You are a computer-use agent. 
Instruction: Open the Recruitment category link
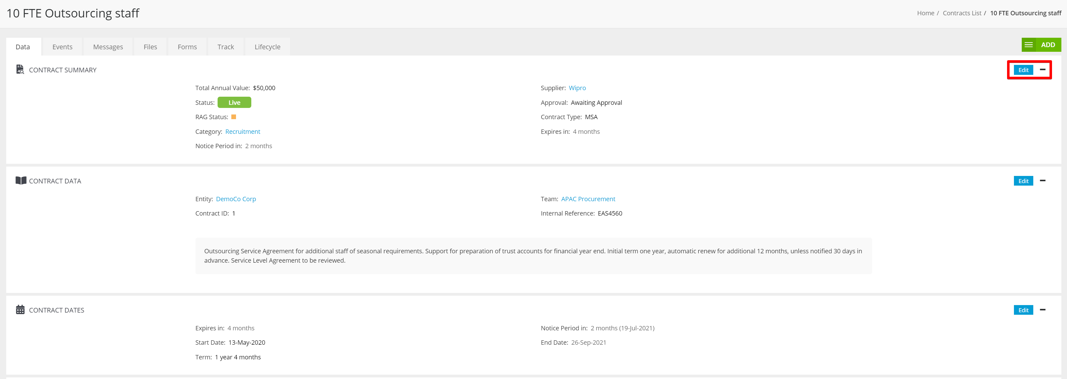(x=243, y=132)
